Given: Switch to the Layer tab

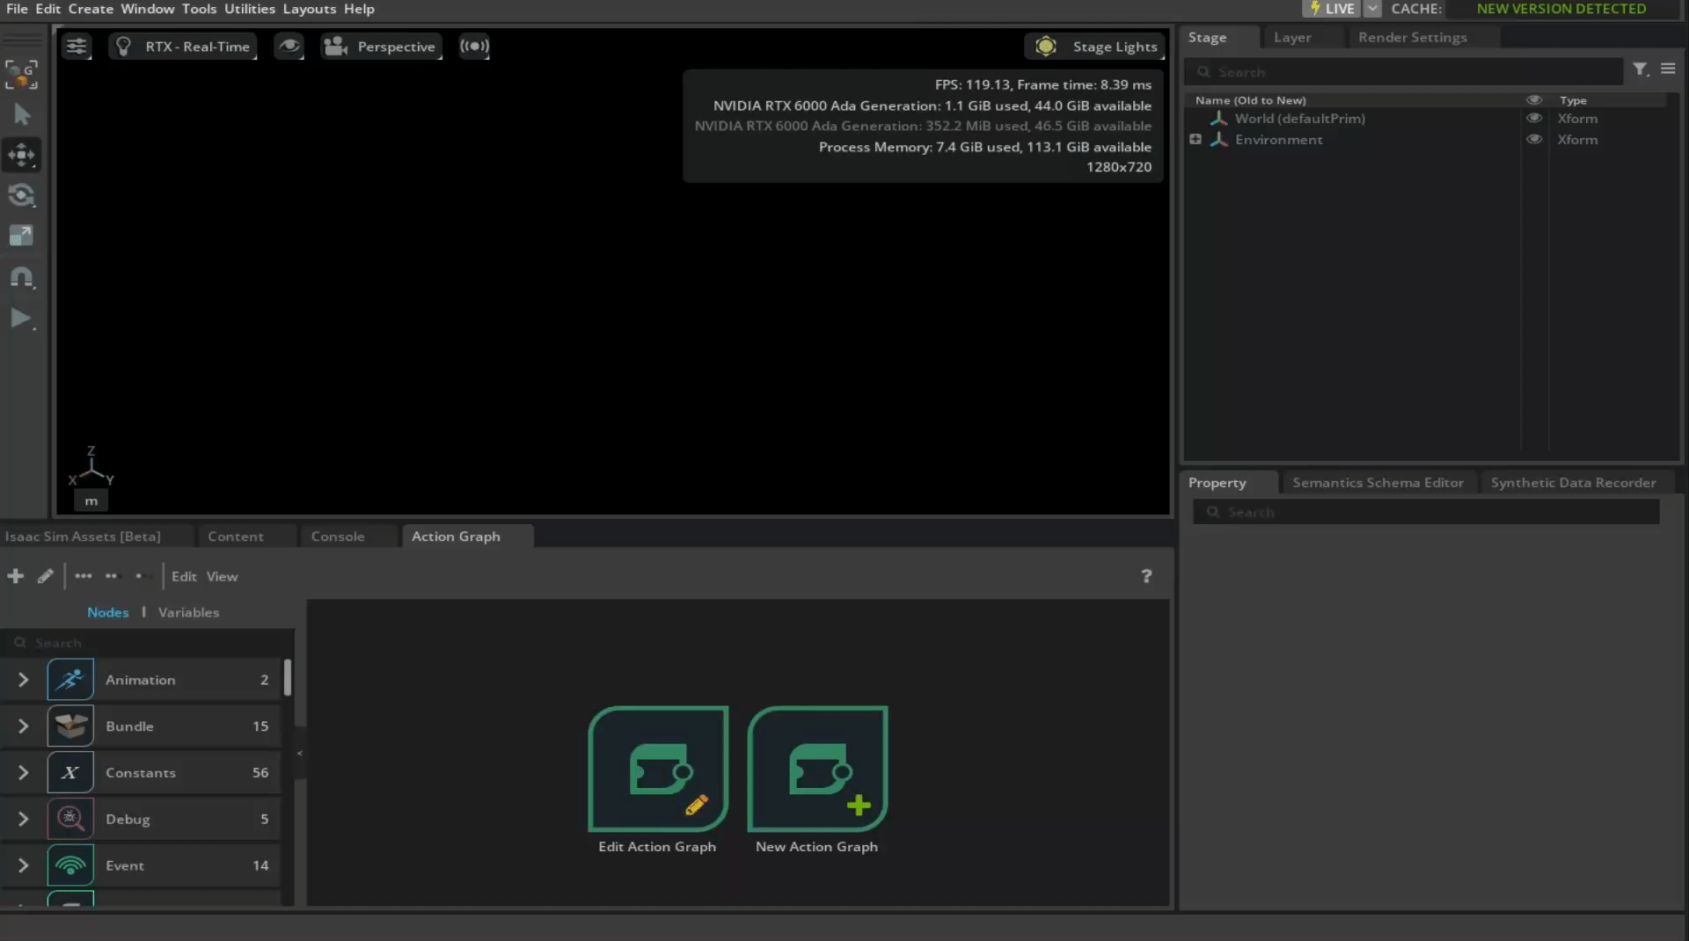Looking at the screenshot, I should click(1292, 38).
